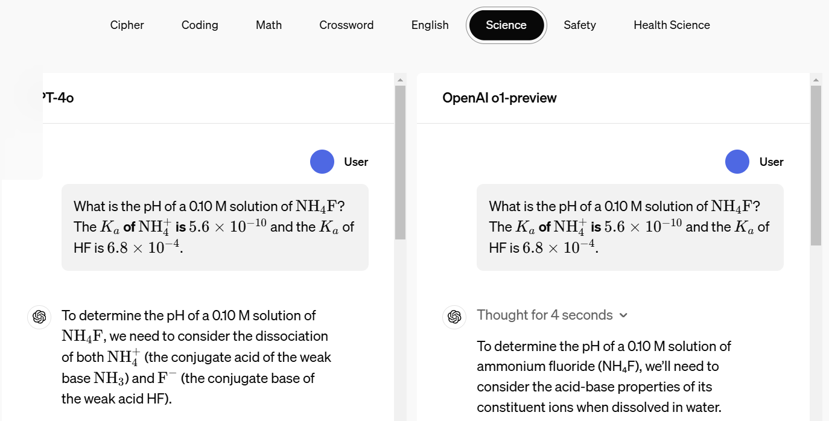Open the Cipher category tab
Image resolution: width=829 pixels, height=421 pixels.
pyautogui.click(x=127, y=25)
